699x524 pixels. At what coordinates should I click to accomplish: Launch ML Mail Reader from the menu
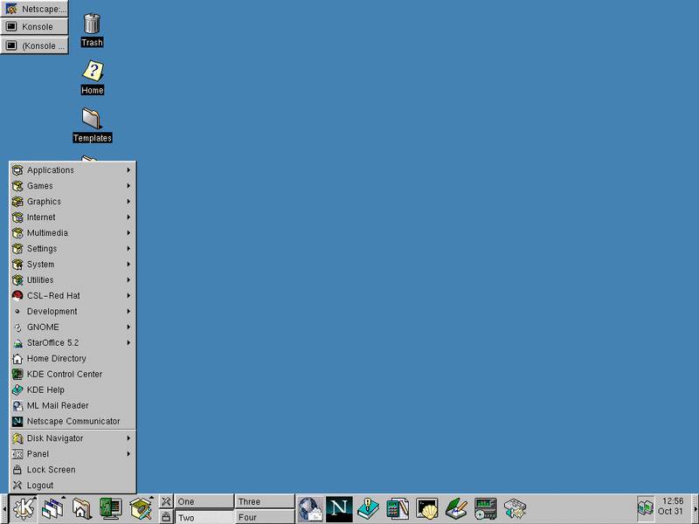click(x=73, y=405)
